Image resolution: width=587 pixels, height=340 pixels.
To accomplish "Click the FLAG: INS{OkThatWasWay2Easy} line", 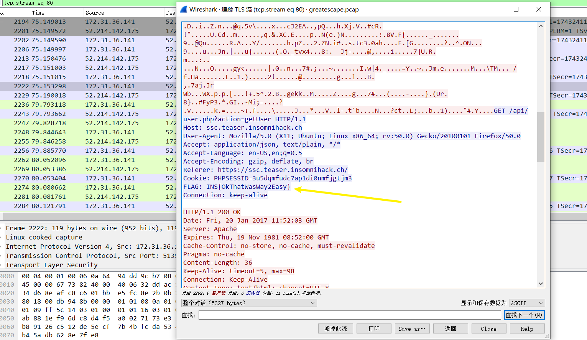I will point(237,187).
